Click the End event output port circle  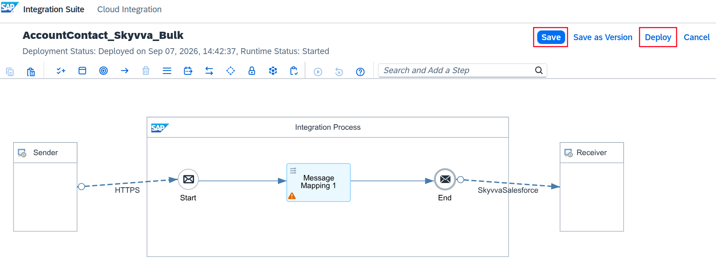pyautogui.click(x=461, y=180)
